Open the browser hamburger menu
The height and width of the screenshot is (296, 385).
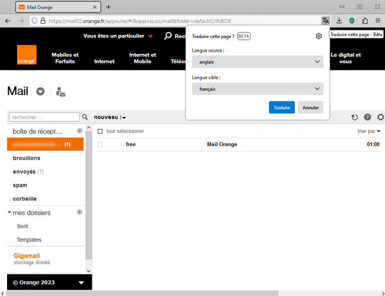[x=378, y=21]
